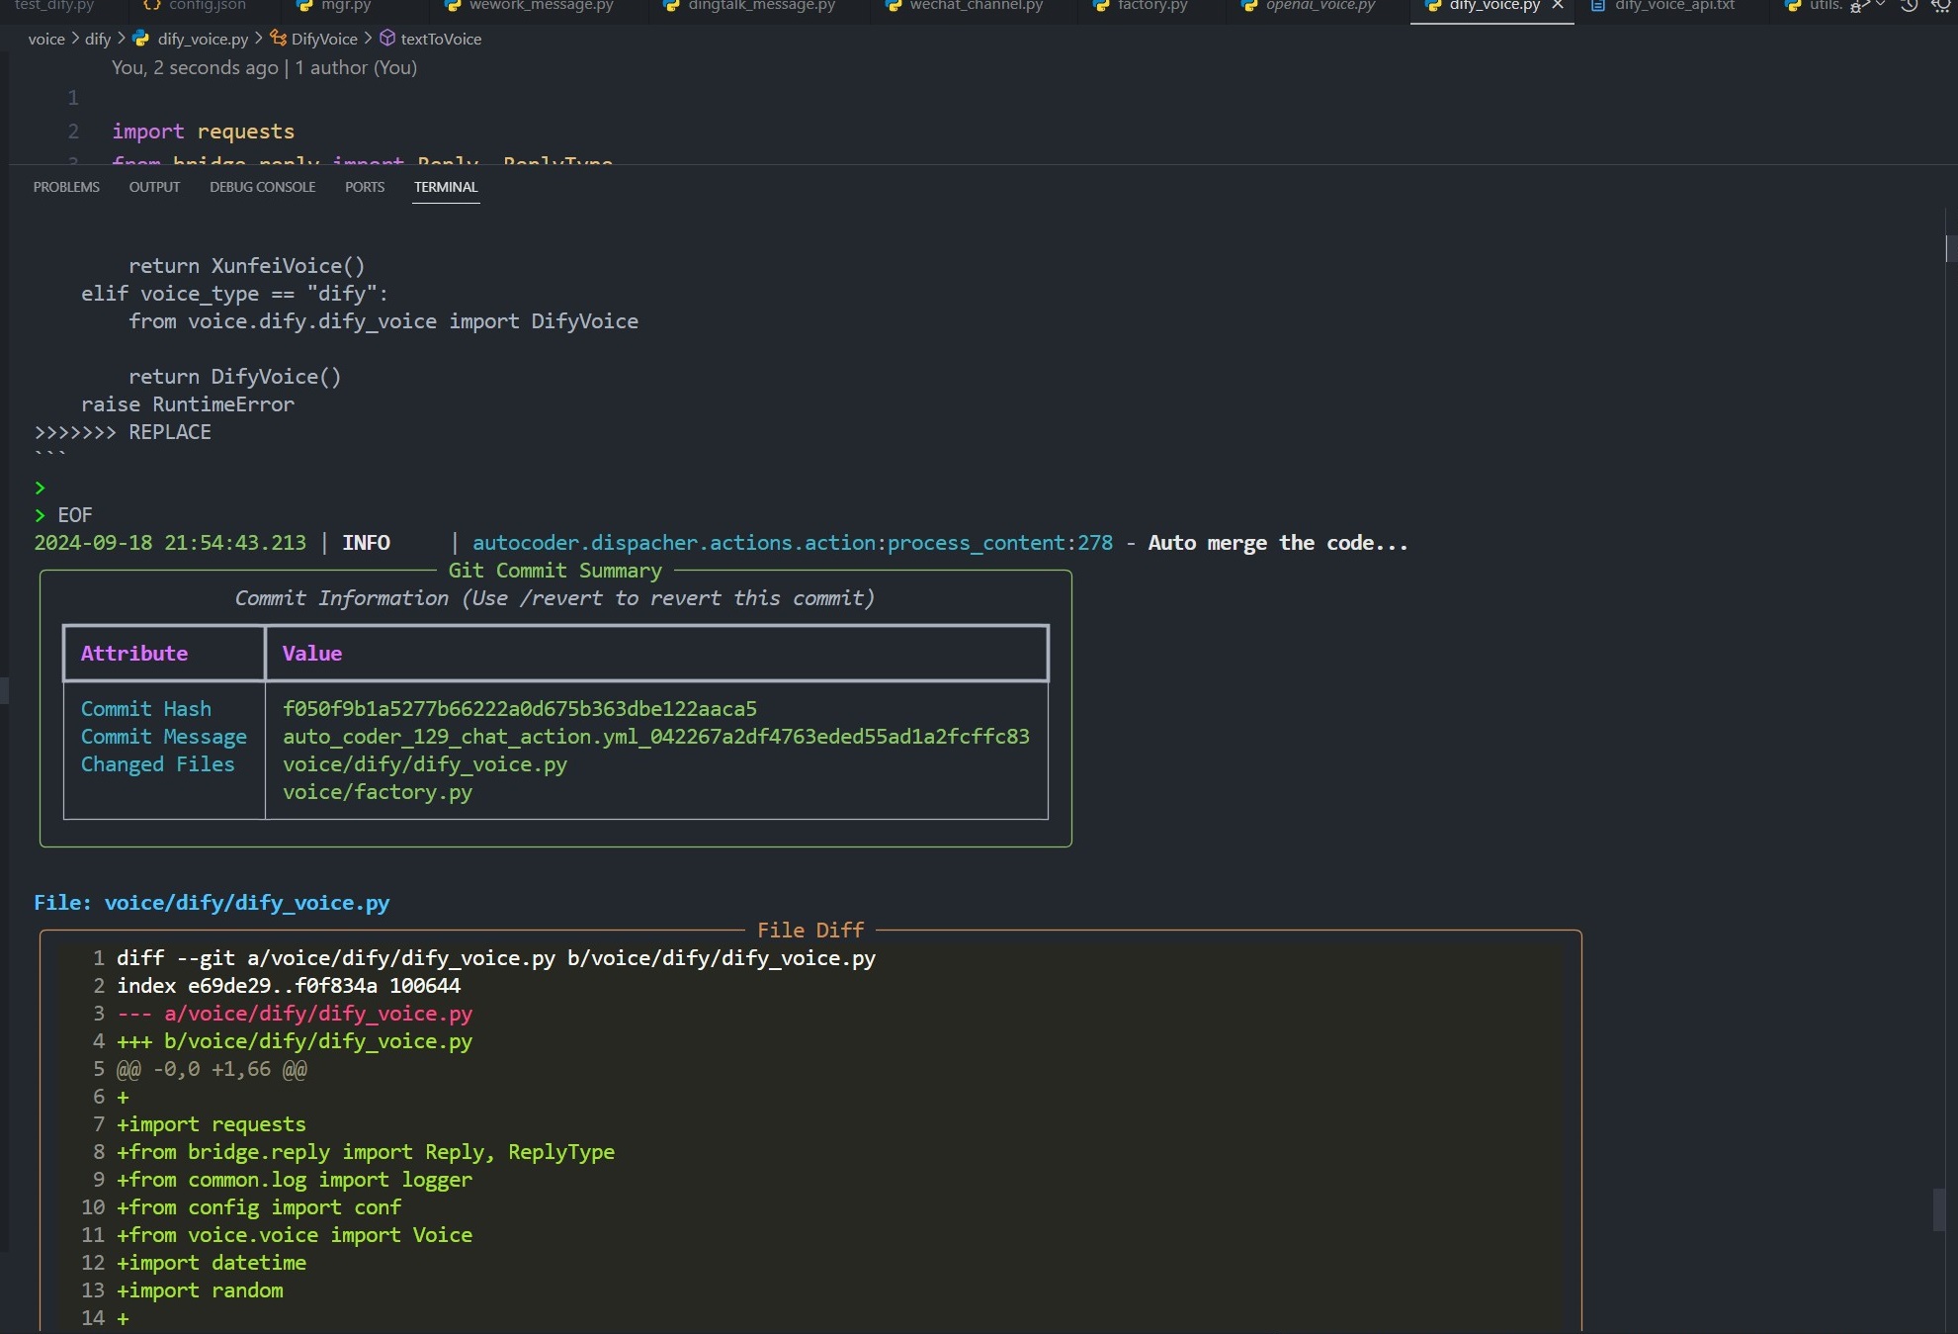Image resolution: width=1958 pixels, height=1334 pixels.
Task: Click the method cube icon before textToVoice
Action: click(x=387, y=39)
